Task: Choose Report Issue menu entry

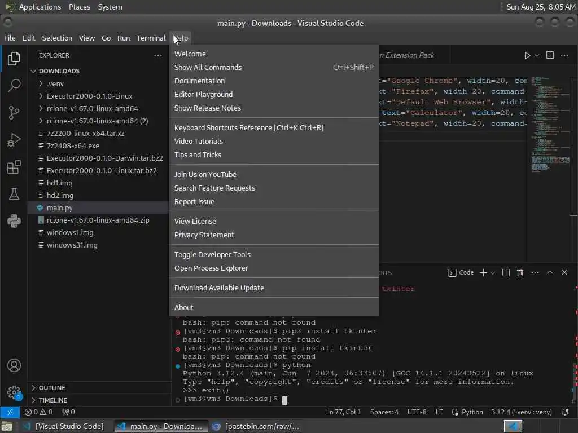Action: [x=274, y=202]
